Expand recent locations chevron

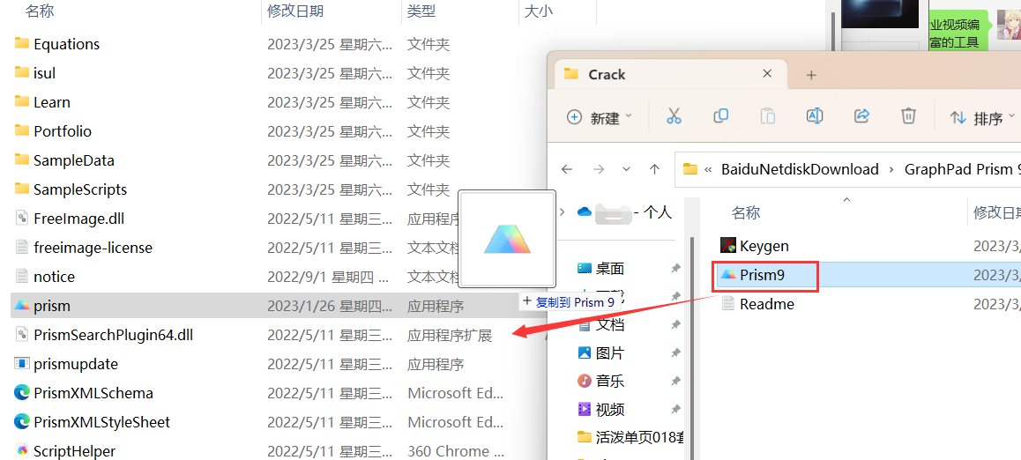tap(626, 169)
